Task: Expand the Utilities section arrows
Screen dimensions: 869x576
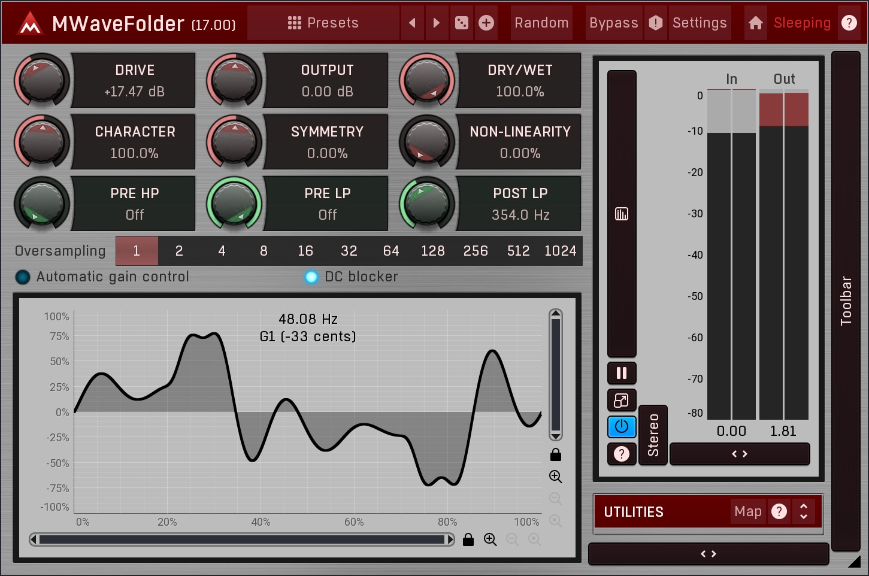Action: click(x=804, y=512)
